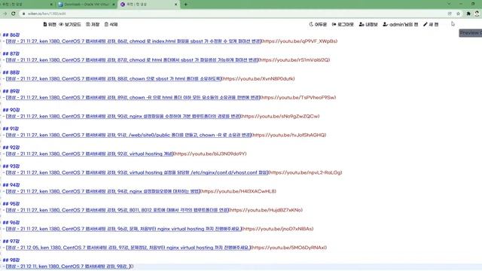The height and width of the screenshot is (271, 482).
Task: Click the 96강 nginx virtual hosting link text
Action: coord(124,229)
